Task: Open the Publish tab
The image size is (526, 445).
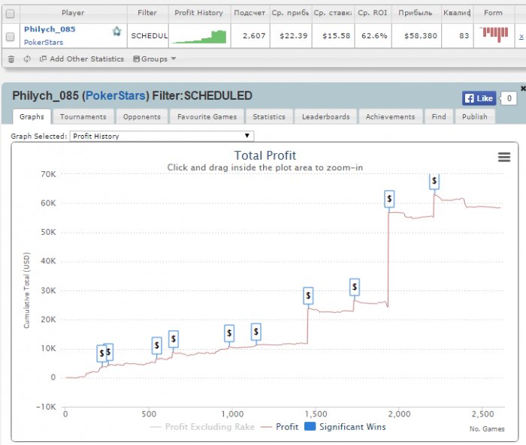Action: pyautogui.click(x=475, y=116)
